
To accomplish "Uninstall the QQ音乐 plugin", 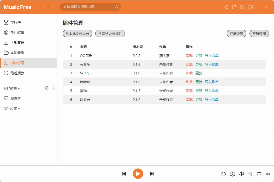I will pos(189,56).
